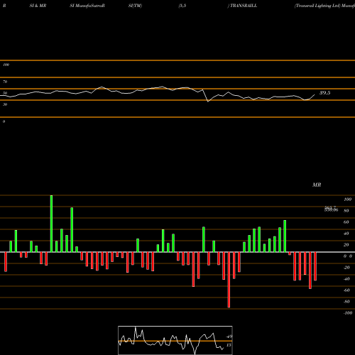Click the MR axis label 60
The height and width of the screenshot is (355, 355).
(346, 222)
